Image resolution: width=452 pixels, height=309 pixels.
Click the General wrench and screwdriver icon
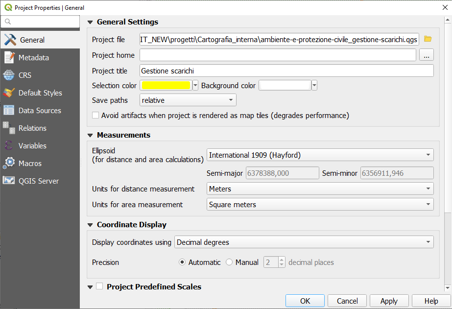coord(10,40)
